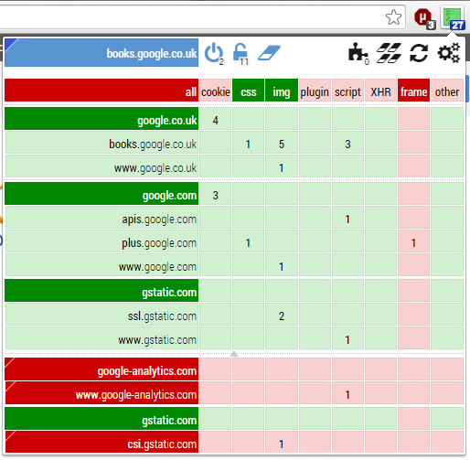Toggle the XHR column header
The width and height of the screenshot is (470, 460).
[380, 91]
